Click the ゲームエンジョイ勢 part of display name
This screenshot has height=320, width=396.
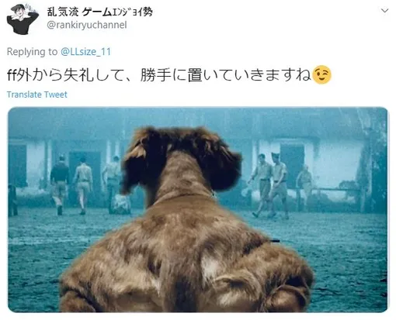click(x=117, y=12)
